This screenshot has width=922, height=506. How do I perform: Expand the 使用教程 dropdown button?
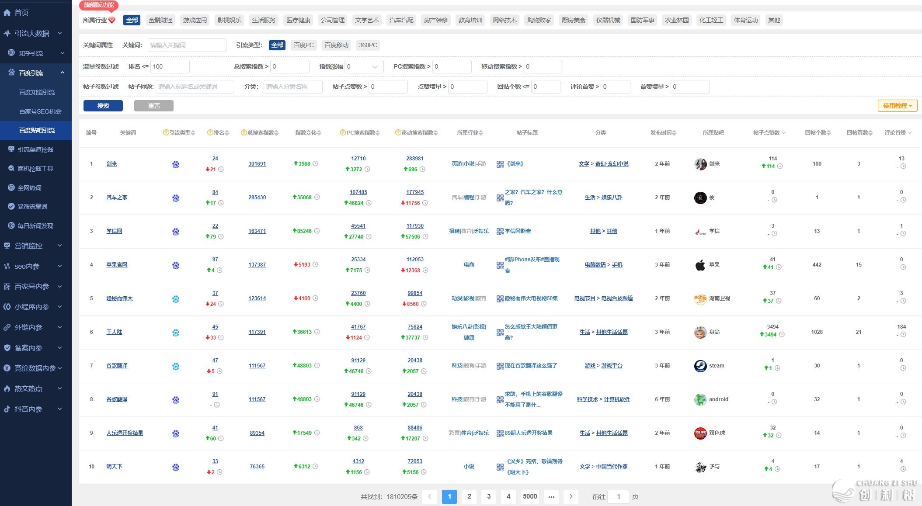click(897, 106)
